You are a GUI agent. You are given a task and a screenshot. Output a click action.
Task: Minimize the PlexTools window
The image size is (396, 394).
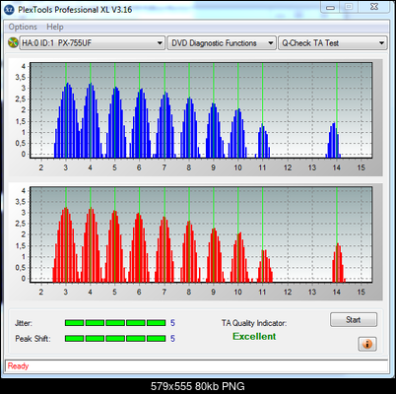click(330, 8)
